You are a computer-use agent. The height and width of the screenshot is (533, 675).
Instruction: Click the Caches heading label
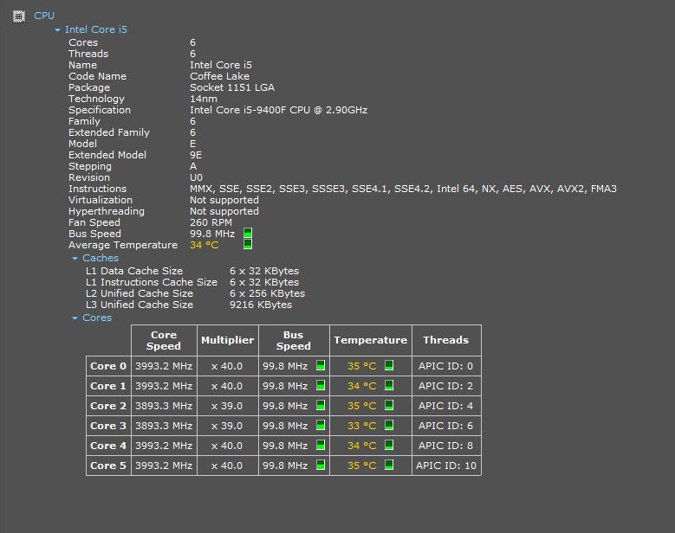point(101,258)
